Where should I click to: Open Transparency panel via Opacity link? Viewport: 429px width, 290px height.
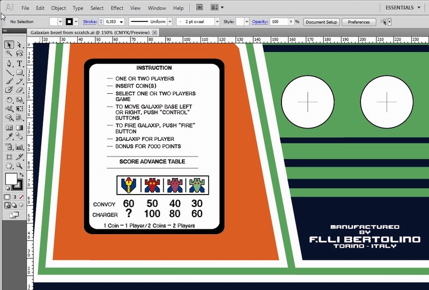tap(260, 21)
